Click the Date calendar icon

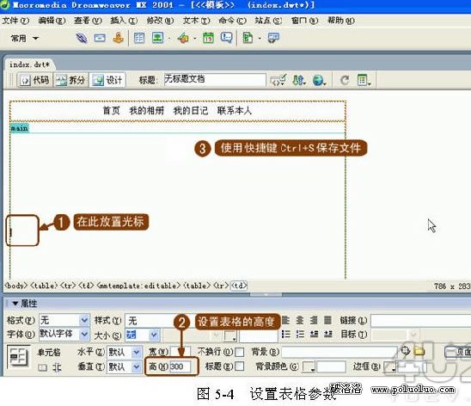208,38
